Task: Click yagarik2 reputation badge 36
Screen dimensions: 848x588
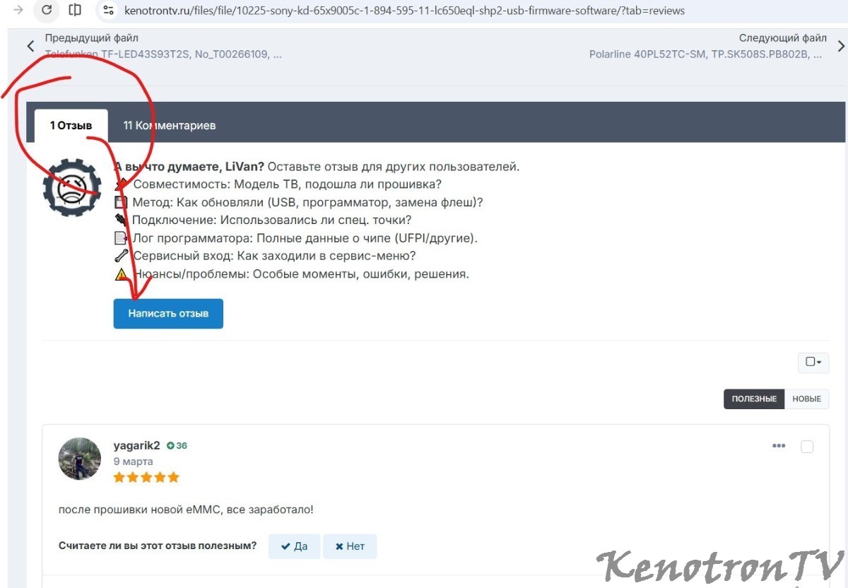Action: coord(177,446)
